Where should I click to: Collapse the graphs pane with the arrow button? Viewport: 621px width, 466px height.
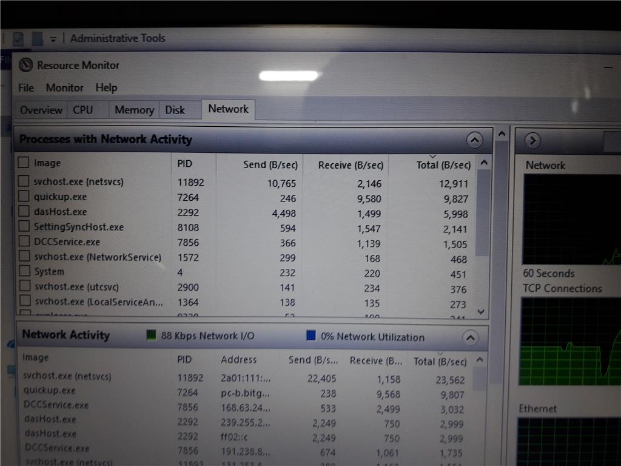click(x=532, y=140)
